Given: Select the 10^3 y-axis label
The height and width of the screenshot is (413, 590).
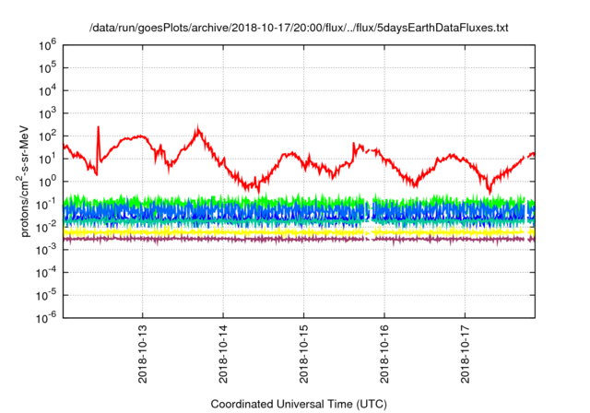Looking at the screenshot, I should (x=47, y=114).
